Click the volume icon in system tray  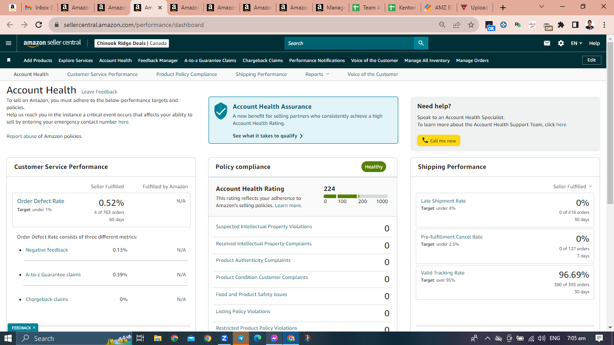541,338
